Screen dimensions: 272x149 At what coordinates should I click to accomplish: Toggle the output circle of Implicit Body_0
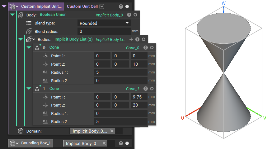coord(135,15)
